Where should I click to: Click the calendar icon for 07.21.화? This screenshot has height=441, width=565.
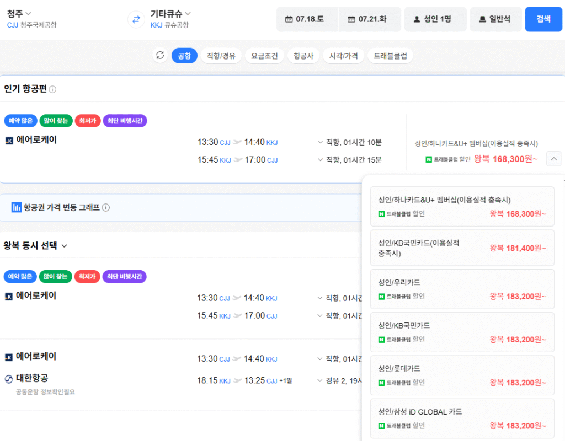pyautogui.click(x=351, y=19)
